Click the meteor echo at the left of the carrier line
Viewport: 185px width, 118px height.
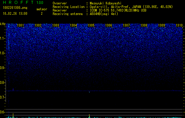click(x=13, y=89)
